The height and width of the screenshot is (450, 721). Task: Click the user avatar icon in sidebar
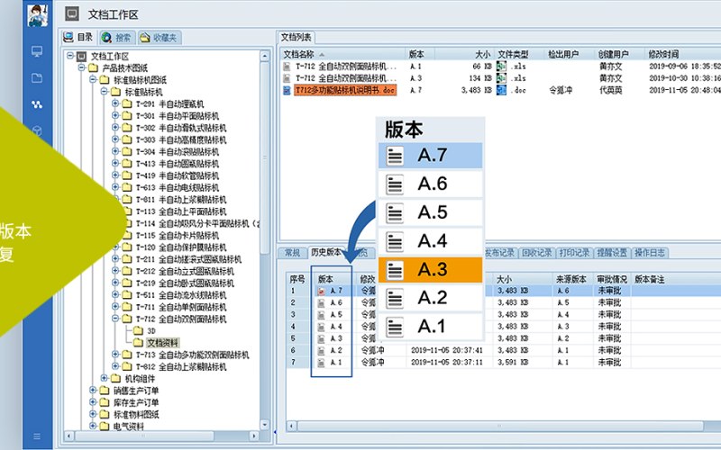pos(37,14)
